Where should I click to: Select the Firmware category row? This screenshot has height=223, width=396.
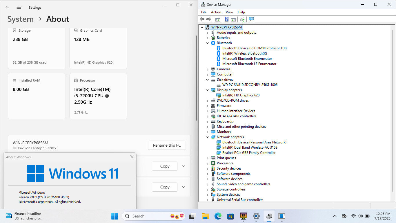pyautogui.click(x=224, y=106)
